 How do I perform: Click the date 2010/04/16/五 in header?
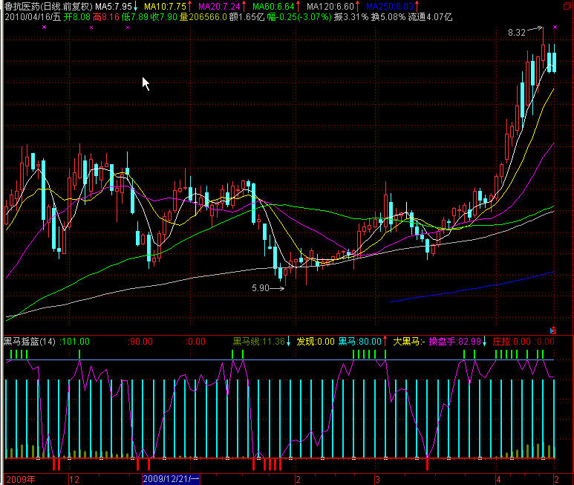33,17
